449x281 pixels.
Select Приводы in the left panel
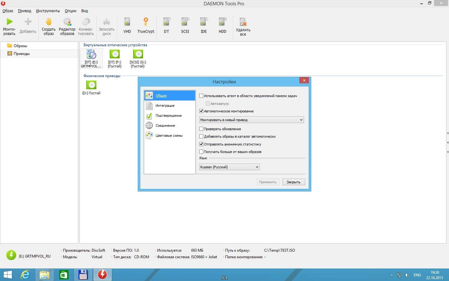pyautogui.click(x=39, y=53)
